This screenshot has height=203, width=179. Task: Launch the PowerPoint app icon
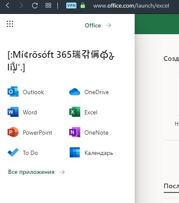click(13, 132)
